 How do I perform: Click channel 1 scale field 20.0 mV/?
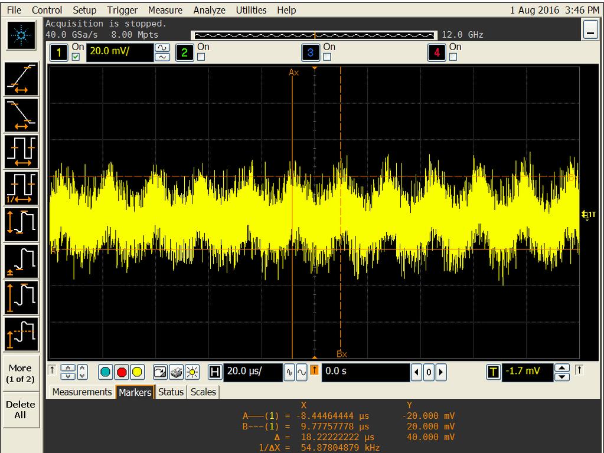coord(120,52)
